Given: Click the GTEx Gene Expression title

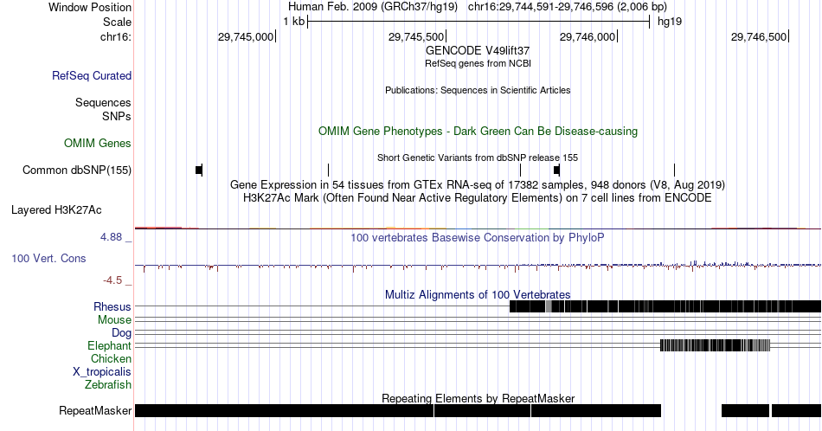Looking at the screenshot, I should pyautogui.click(x=478, y=184).
